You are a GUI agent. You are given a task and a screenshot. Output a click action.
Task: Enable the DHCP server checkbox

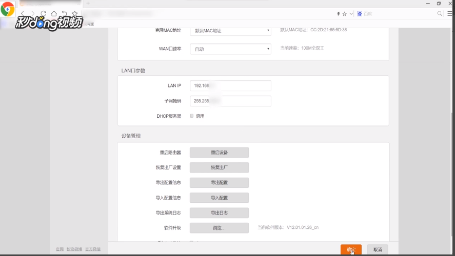(x=191, y=116)
